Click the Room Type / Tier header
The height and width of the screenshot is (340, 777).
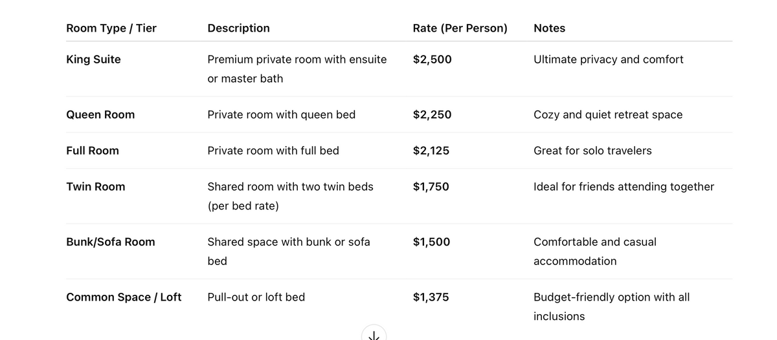click(x=111, y=28)
